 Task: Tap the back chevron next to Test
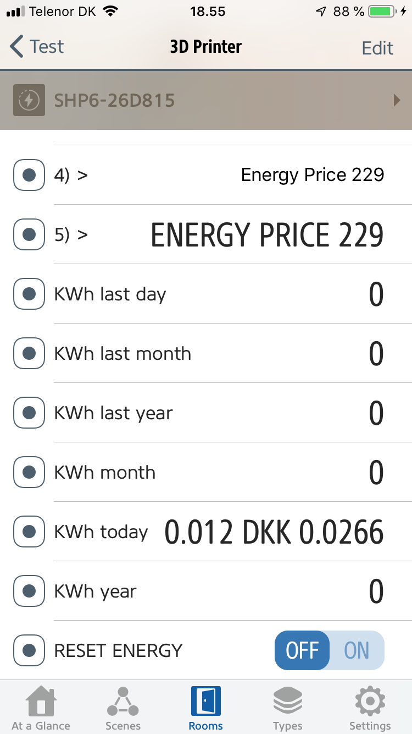point(17,47)
